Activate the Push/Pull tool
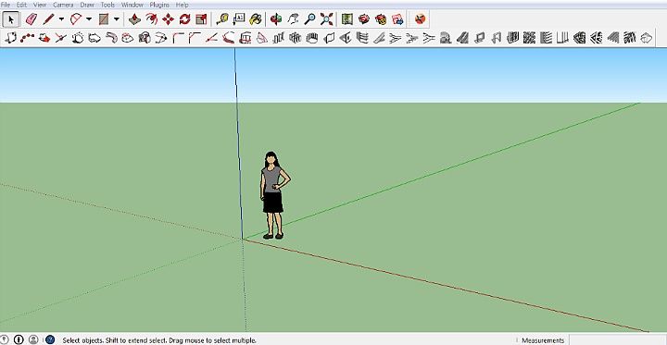 (x=135, y=19)
